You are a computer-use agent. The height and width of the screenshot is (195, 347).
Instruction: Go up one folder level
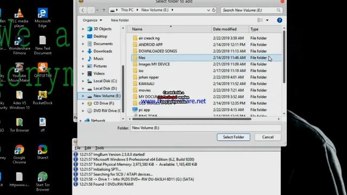[104, 10]
